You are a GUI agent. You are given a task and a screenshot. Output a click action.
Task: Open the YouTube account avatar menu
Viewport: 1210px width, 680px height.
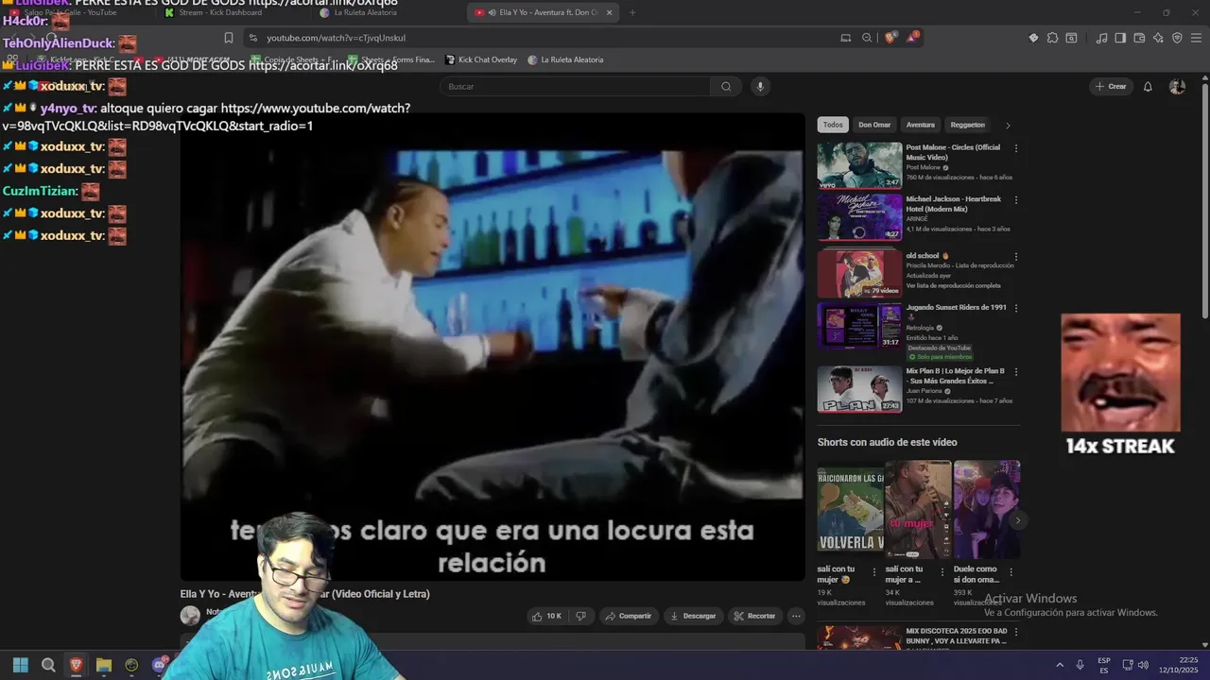coord(1177,86)
